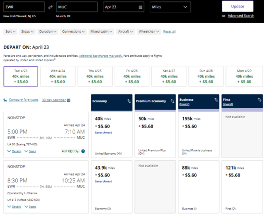Click the seat icon beside Compare fare types
This screenshot has height=215, width=264.
pyautogui.click(x=5, y=100)
